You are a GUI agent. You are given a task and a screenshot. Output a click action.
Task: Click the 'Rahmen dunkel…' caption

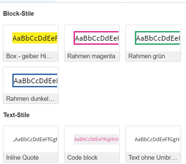(x=30, y=99)
